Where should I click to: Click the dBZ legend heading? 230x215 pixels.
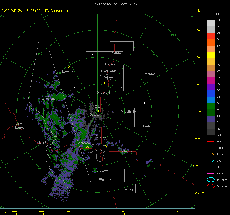[x=217, y=14]
